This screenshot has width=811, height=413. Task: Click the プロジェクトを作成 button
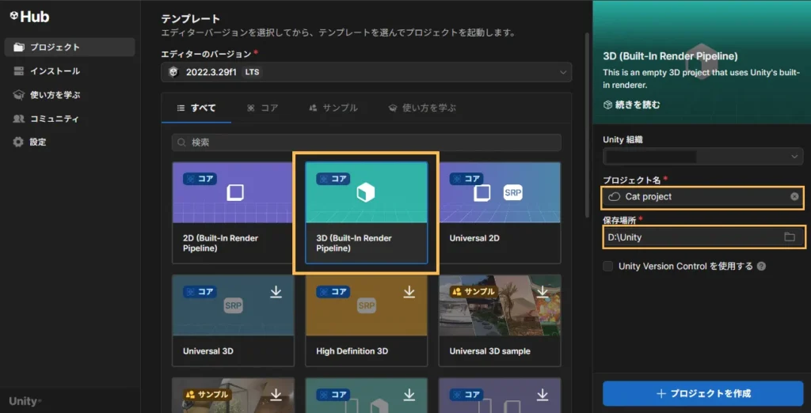[x=703, y=393]
